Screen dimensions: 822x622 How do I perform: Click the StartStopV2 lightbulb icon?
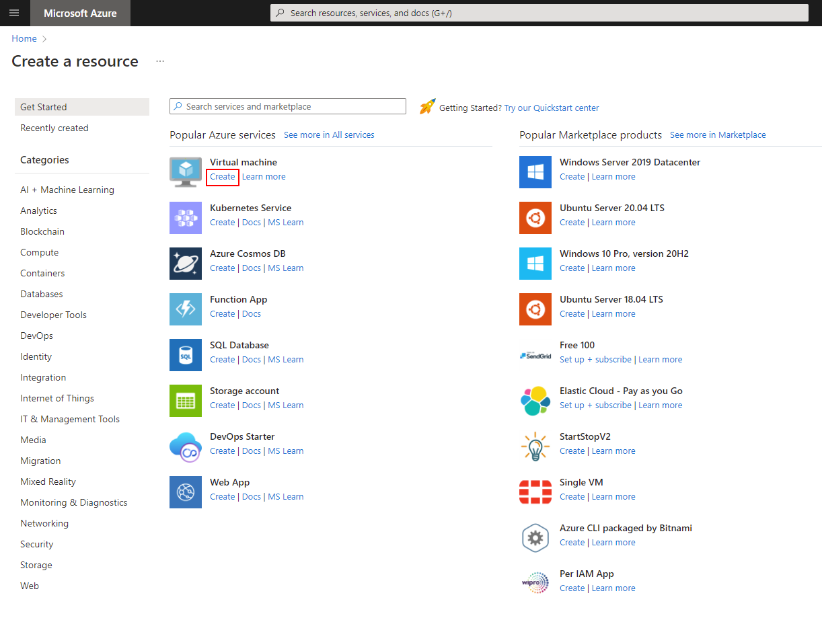(535, 446)
